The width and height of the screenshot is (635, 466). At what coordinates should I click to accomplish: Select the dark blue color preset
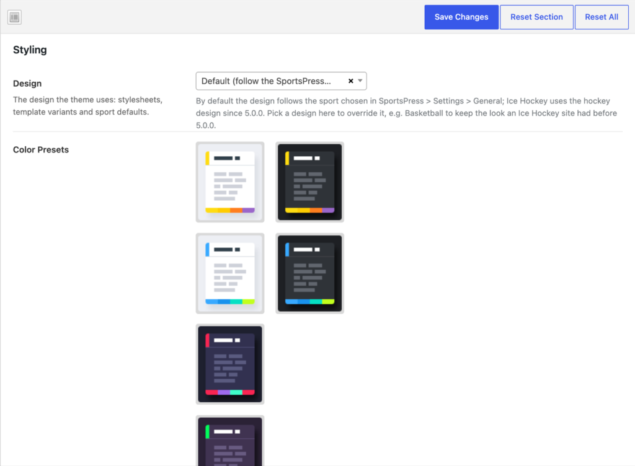(x=310, y=273)
